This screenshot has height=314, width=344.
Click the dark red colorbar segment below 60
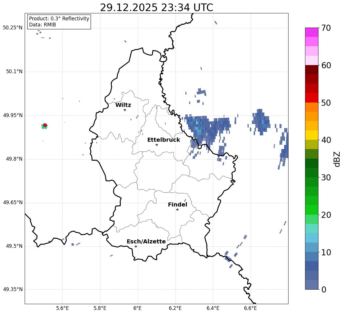pos(312,70)
